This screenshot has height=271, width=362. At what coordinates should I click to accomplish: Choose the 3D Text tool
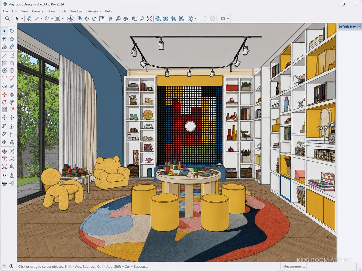click(x=12, y=142)
